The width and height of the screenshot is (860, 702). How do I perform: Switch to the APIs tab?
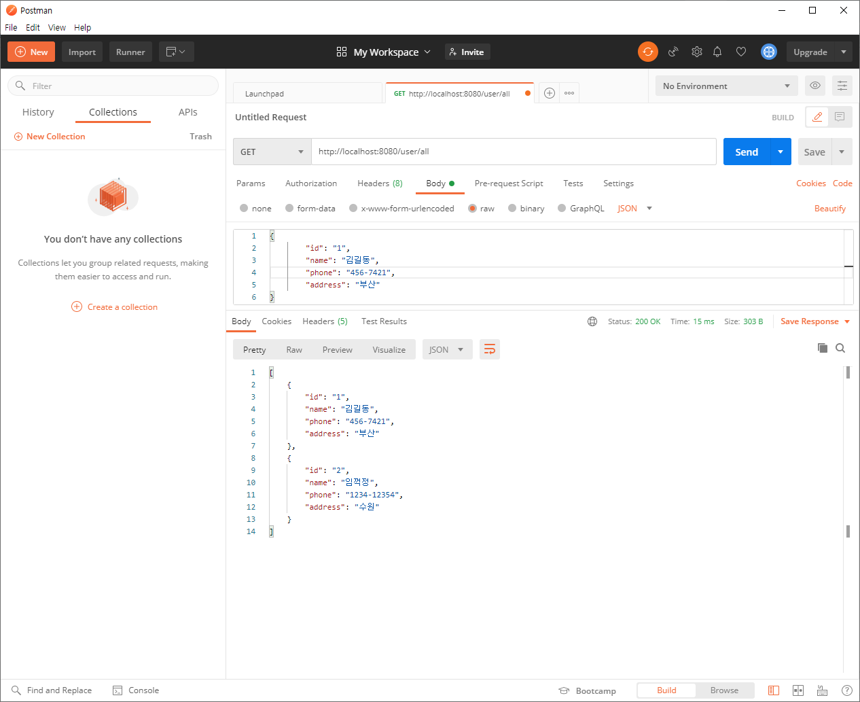coord(188,112)
